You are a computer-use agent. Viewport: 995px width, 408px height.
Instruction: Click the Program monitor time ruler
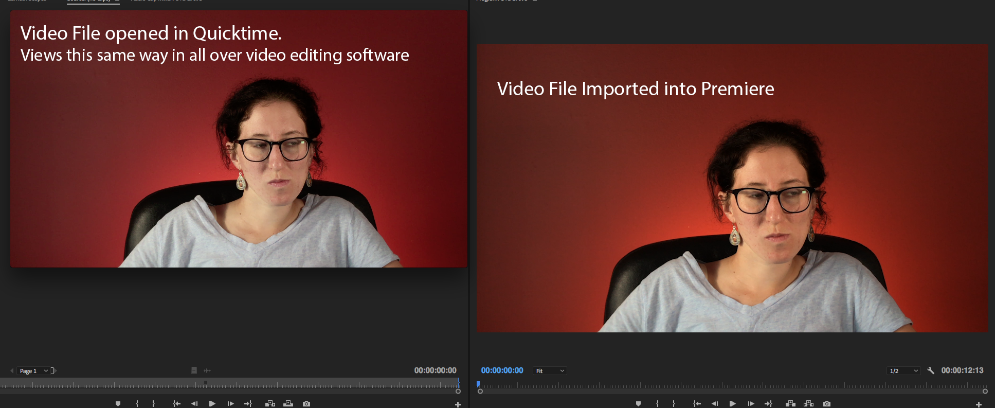732,384
